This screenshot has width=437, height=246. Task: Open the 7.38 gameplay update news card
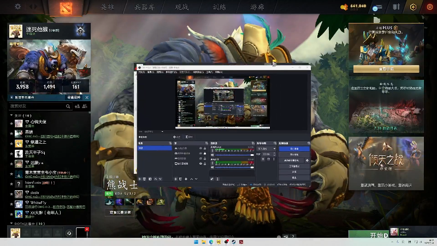point(386,107)
